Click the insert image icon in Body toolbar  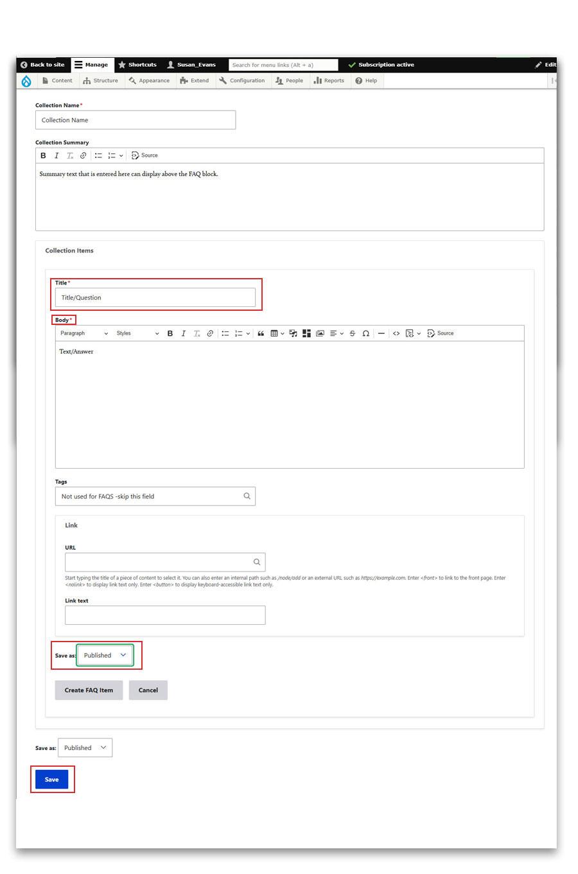[x=320, y=333]
